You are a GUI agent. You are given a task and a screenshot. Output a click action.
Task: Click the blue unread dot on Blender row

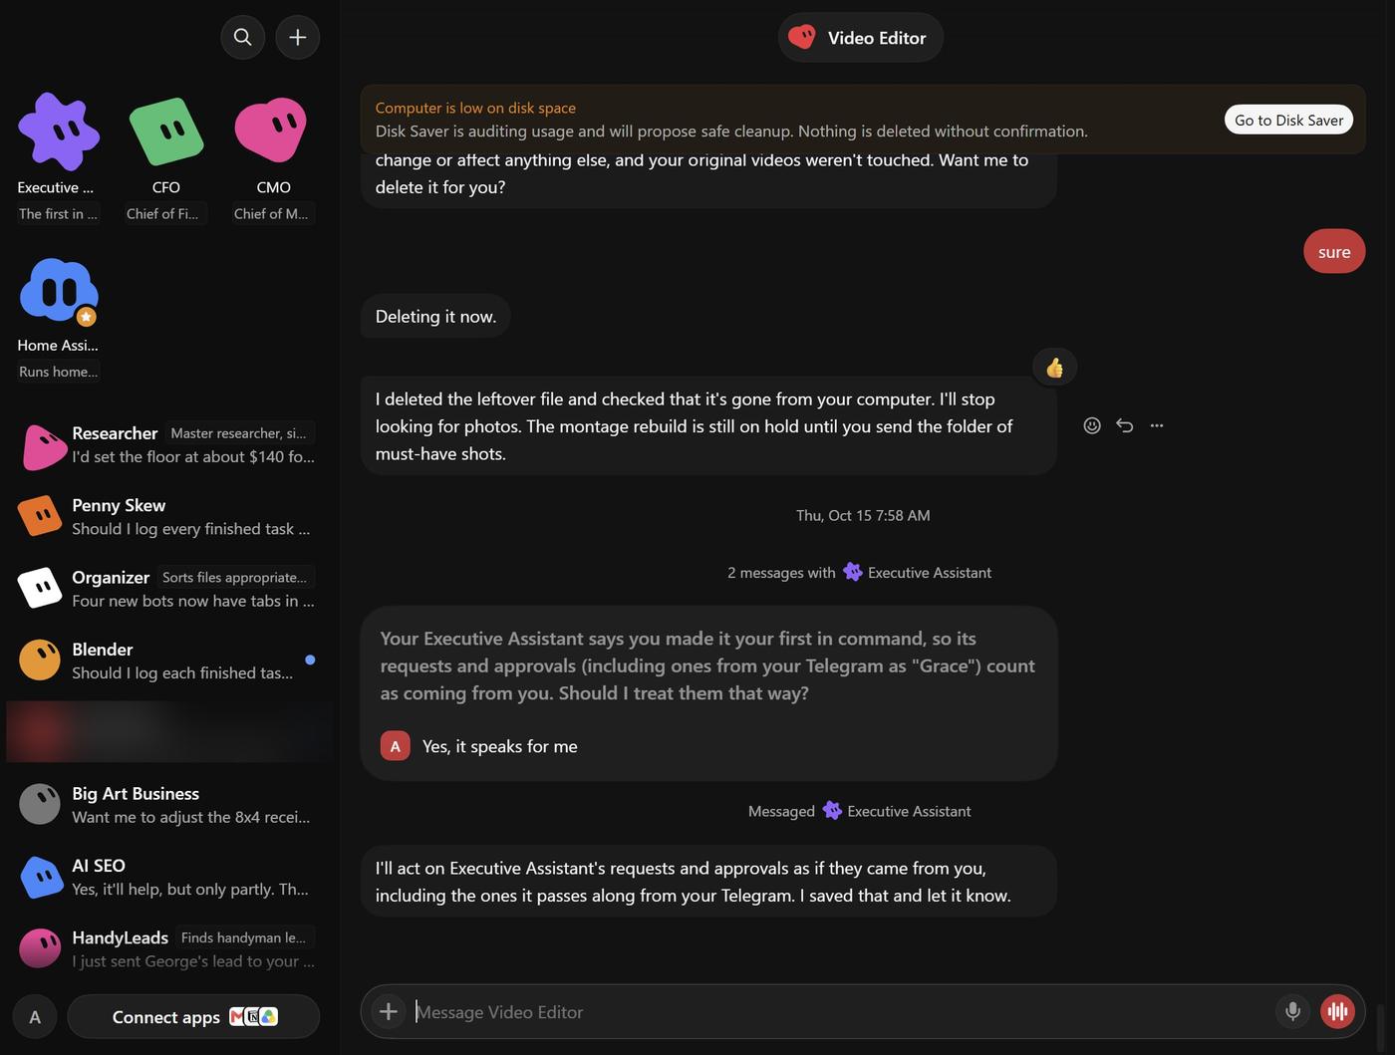click(310, 659)
